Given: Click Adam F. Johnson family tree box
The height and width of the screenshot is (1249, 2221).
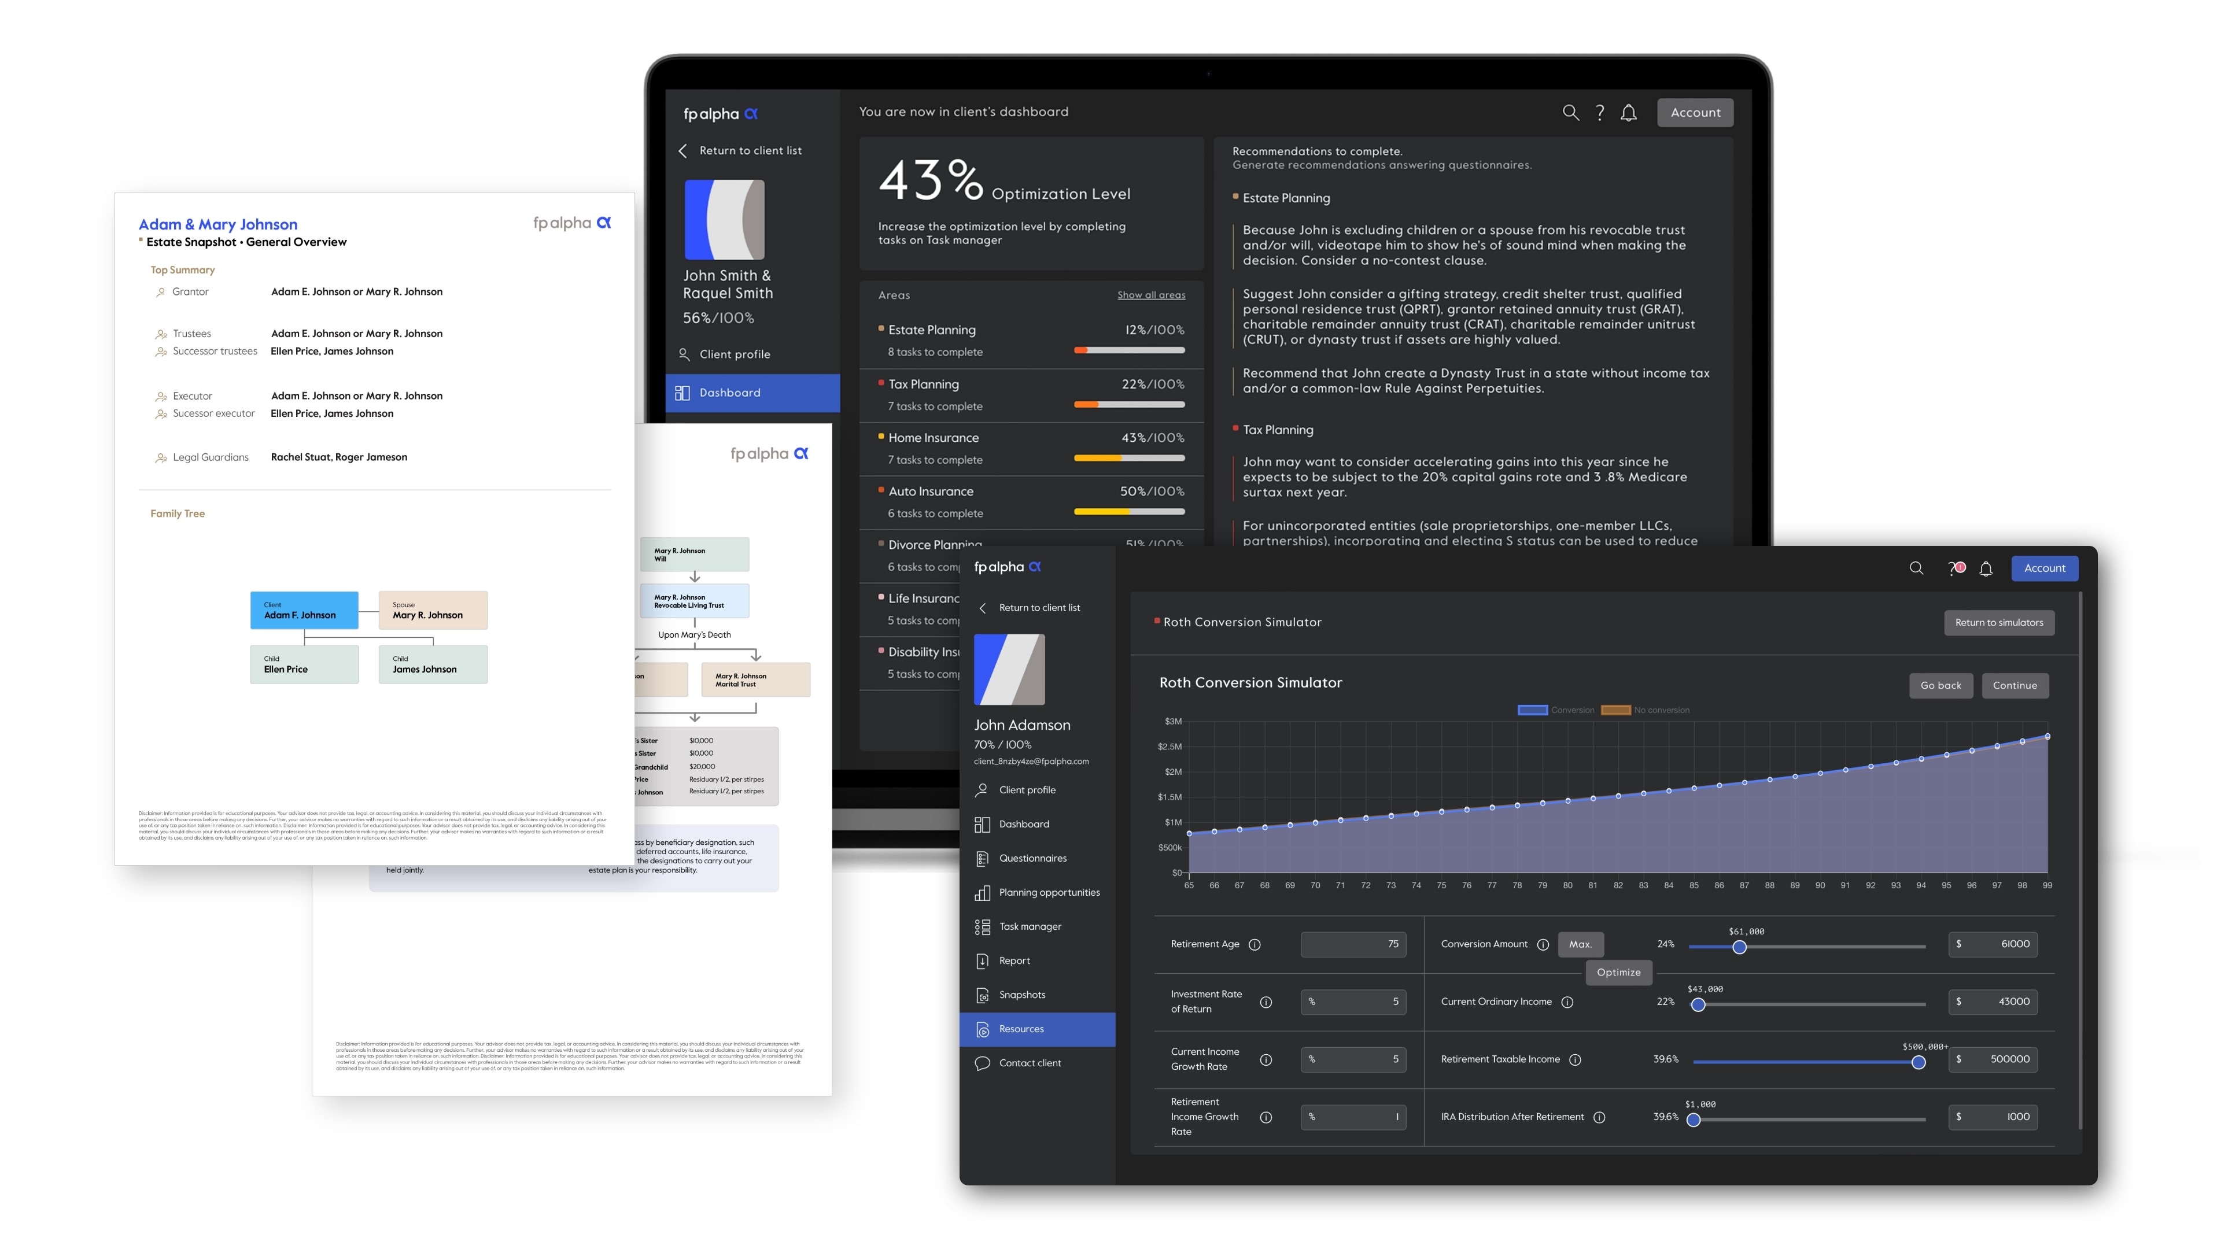Looking at the screenshot, I should [304, 610].
